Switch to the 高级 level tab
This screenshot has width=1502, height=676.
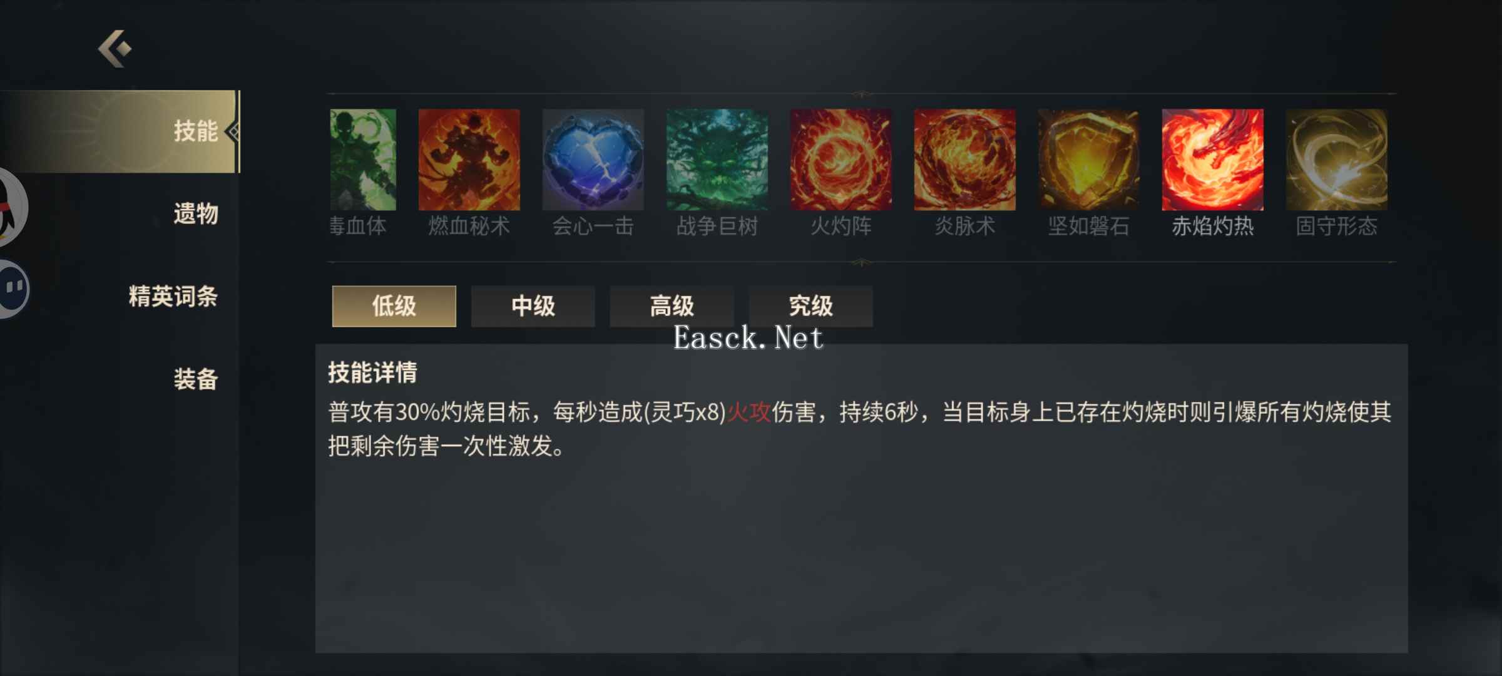click(672, 306)
